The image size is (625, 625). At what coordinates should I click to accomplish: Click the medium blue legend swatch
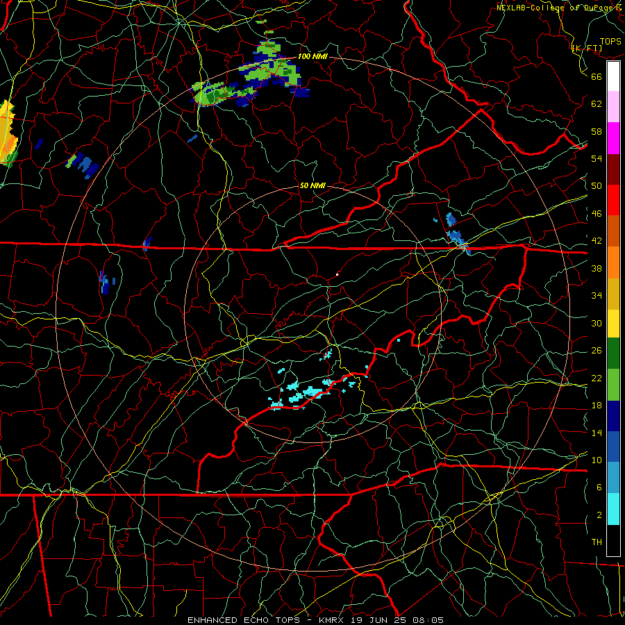[x=613, y=447]
